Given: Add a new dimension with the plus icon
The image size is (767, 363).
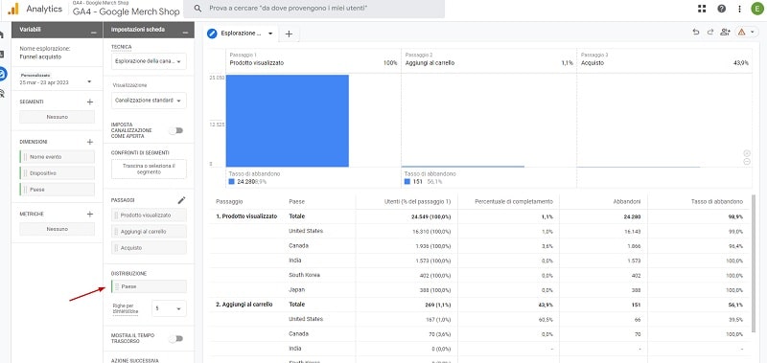Looking at the screenshot, I should 89,142.
